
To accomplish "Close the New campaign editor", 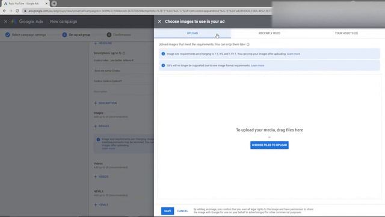I will point(5,22).
